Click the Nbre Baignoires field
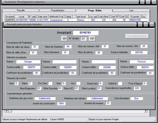 pos(39,88)
